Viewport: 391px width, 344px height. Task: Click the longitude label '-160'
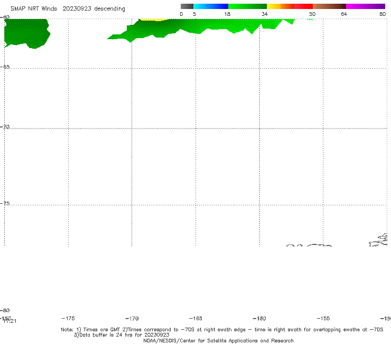click(259, 318)
